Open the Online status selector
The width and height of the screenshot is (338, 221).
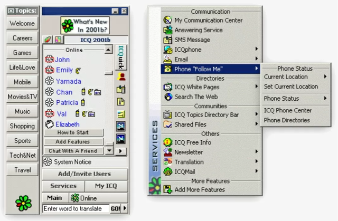point(98,198)
